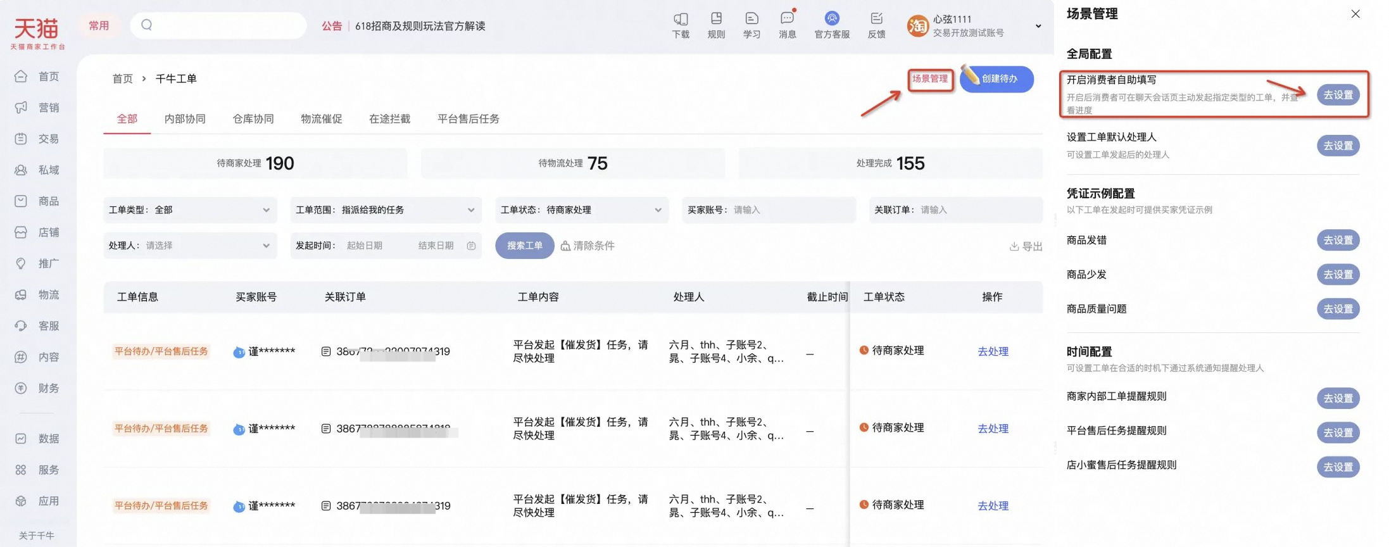Click the 关于千牛 link
Viewport: 1389px width, 547px height.
coord(37,536)
